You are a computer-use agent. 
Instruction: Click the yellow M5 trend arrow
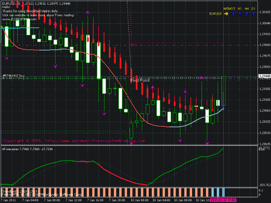[x=226, y=14]
